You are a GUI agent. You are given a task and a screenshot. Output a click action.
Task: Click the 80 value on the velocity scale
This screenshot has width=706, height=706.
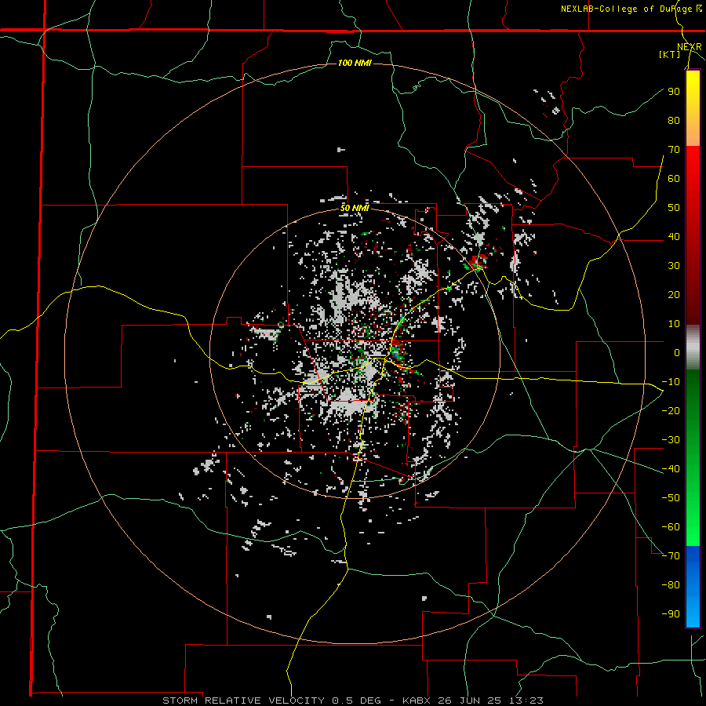(674, 120)
